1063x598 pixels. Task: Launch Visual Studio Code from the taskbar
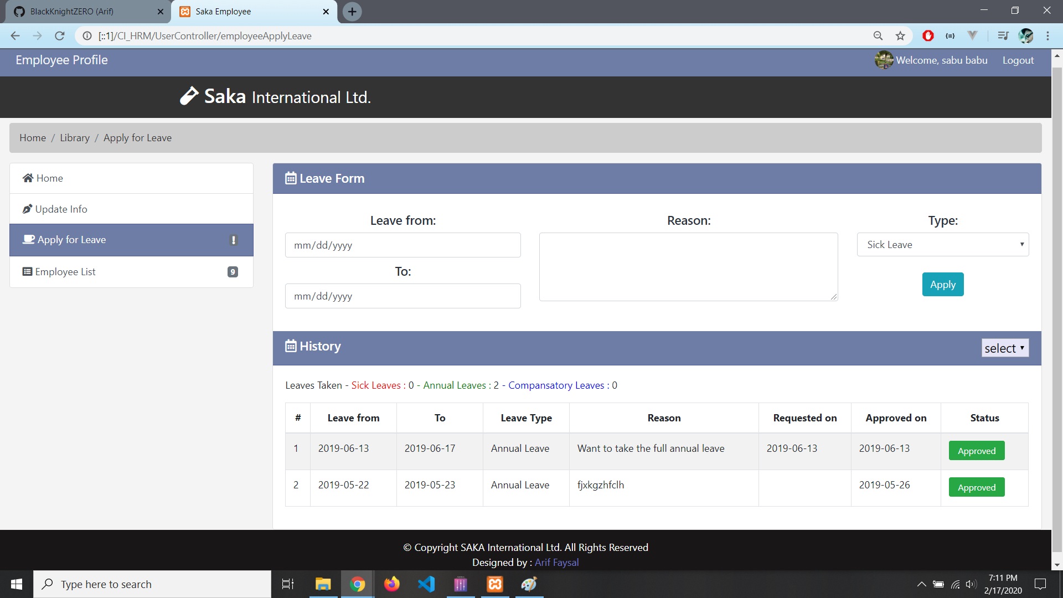(x=426, y=584)
